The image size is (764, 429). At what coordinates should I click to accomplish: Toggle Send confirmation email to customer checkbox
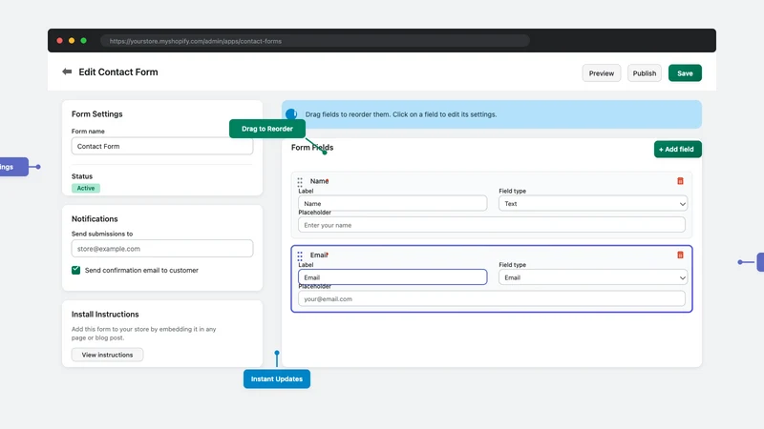(76, 270)
